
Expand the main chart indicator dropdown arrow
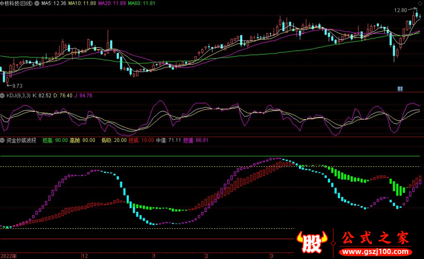pos(36,3)
